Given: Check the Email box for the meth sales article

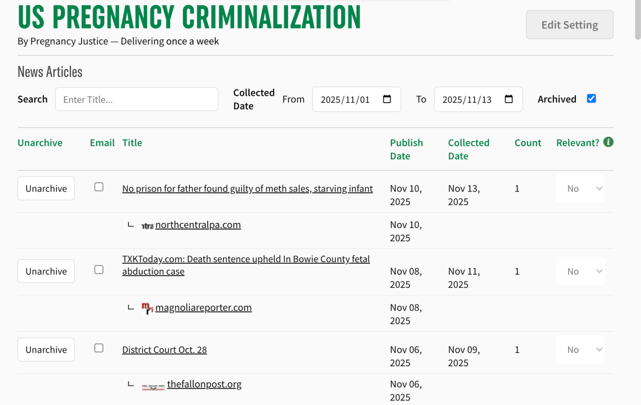Looking at the screenshot, I should click(99, 187).
